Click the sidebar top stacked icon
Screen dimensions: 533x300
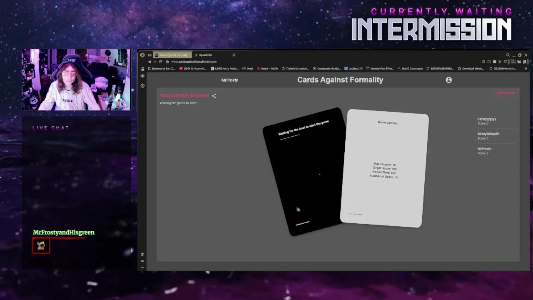coord(142,69)
